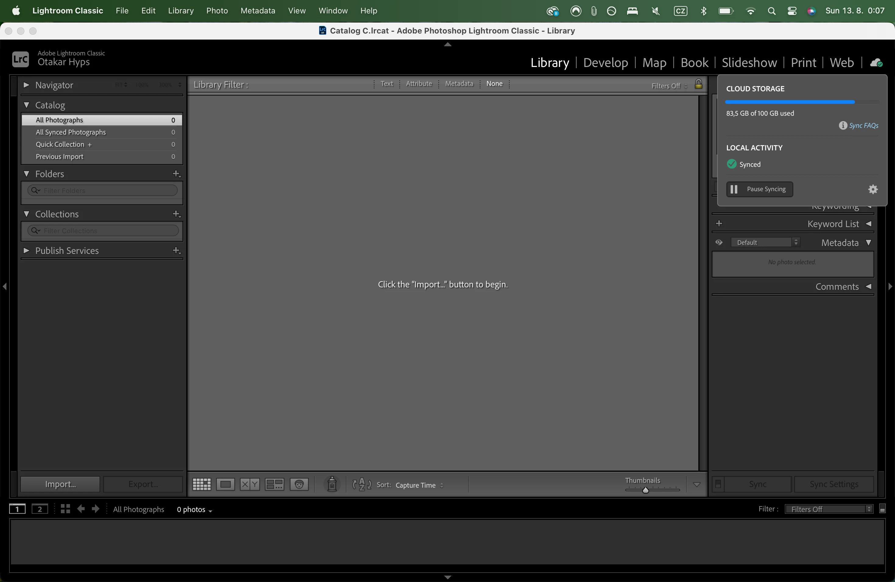895x582 pixels.
Task: Toggle the Metadata panel eye icon
Action: 719,243
